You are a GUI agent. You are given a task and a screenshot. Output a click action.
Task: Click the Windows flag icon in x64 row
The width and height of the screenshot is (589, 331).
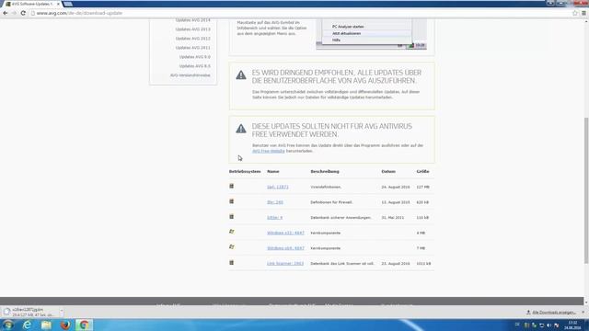231,247
